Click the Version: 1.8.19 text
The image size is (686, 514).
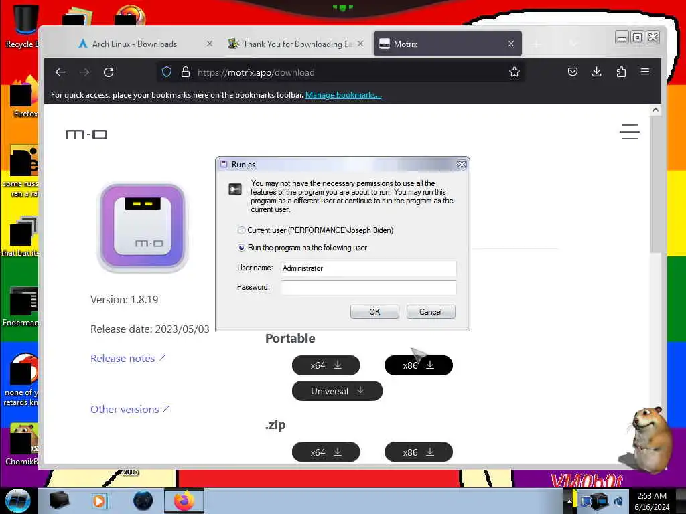(124, 299)
